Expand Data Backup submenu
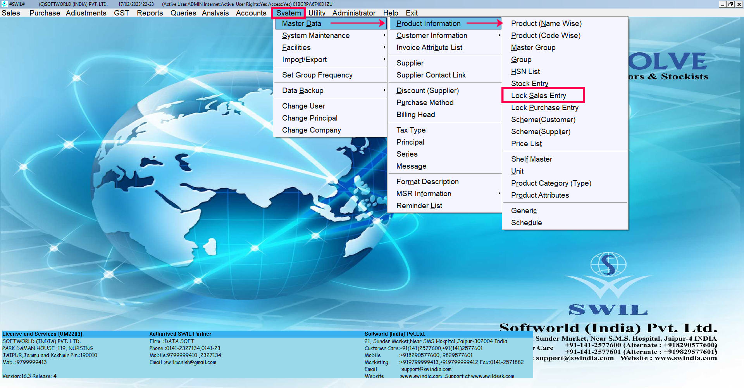The height and width of the screenshot is (388, 744). [331, 90]
